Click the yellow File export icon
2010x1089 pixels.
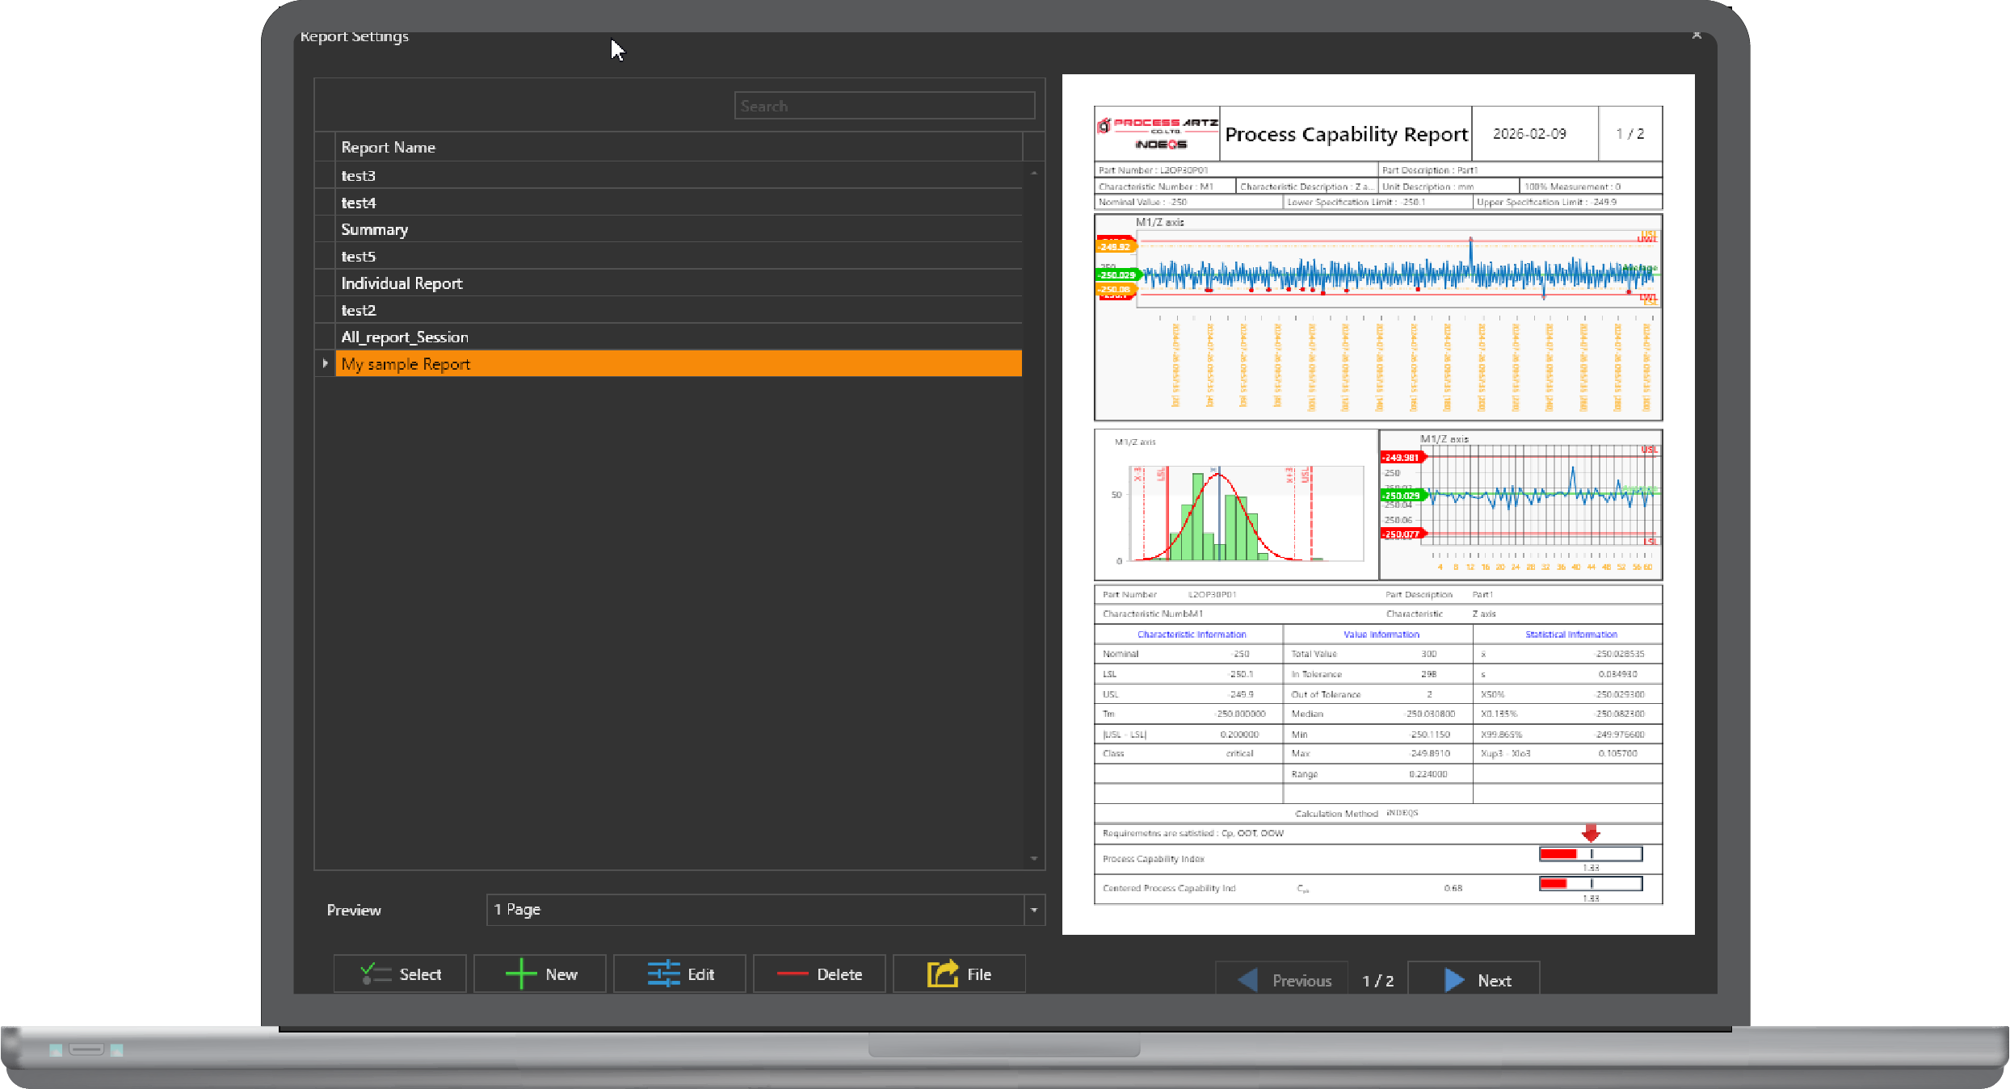[942, 974]
